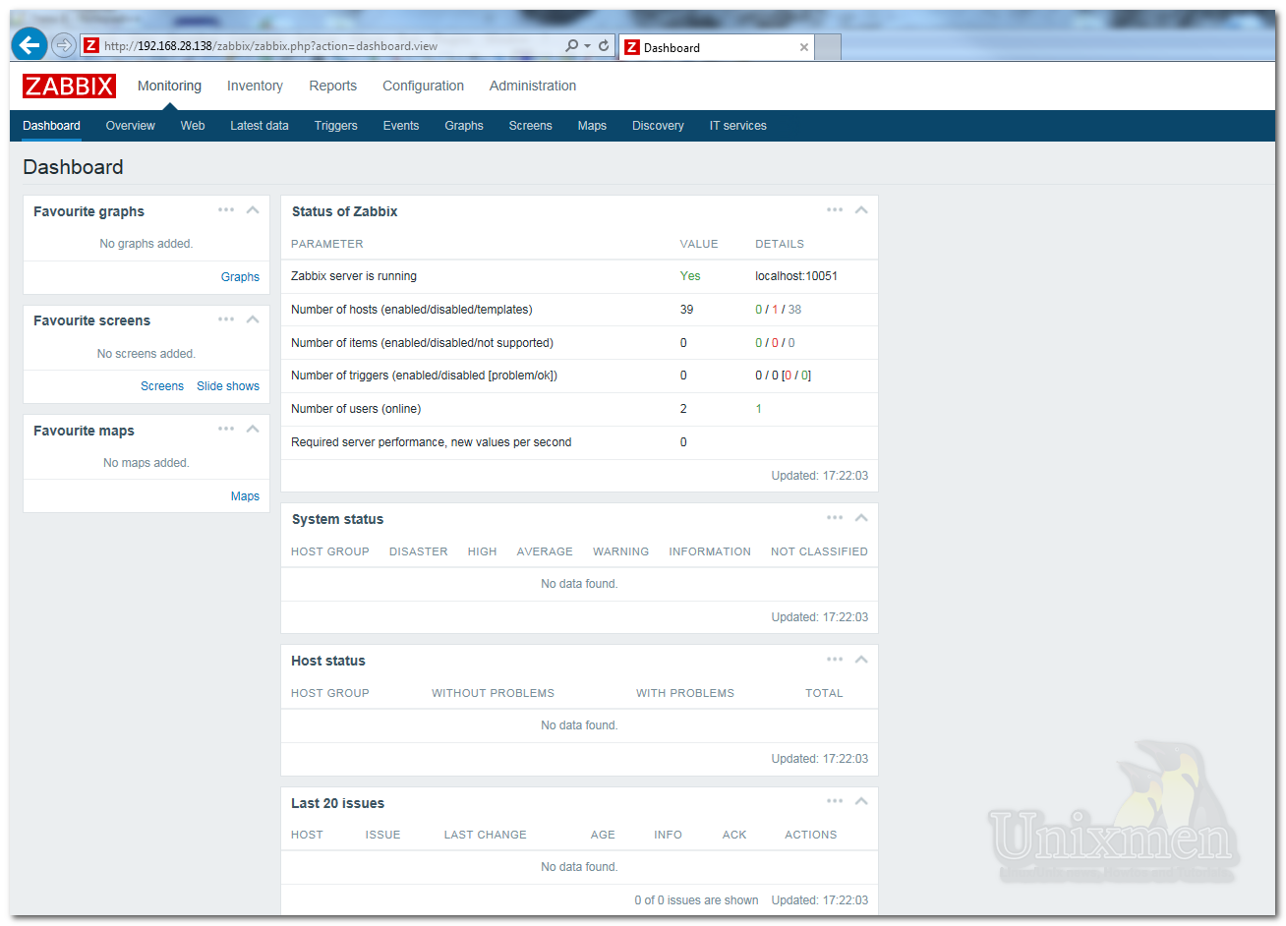Click the search magnifier in address bar
1286x926 pixels.
click(571, 45)
